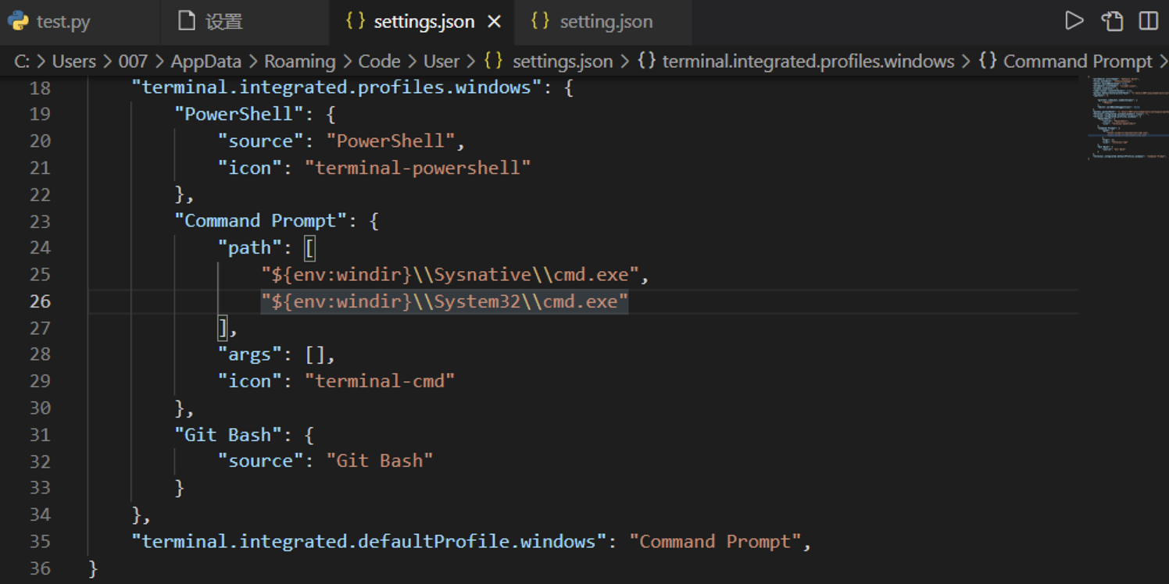This screenshot has height=584, width=1169.
Task: Switch to the 设置 tab
Action: pos(245,22)
